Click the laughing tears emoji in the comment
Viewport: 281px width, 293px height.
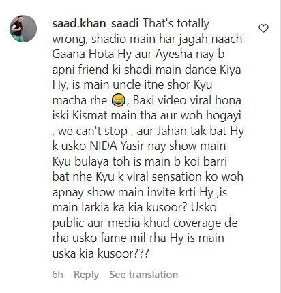click(x=119, y=100)
